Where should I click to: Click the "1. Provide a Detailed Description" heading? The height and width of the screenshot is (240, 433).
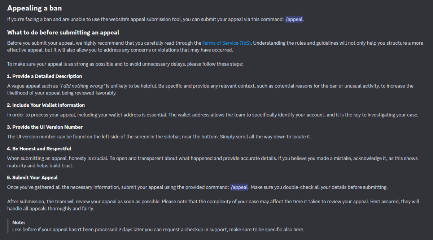coord(44,76)
